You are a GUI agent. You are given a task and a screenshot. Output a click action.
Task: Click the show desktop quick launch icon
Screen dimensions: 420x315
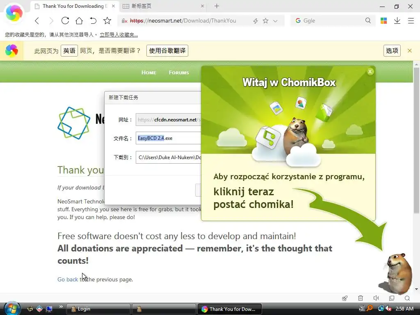click(49, 309)
